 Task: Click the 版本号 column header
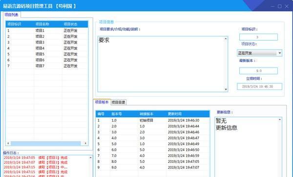click(x=124, y=114)
